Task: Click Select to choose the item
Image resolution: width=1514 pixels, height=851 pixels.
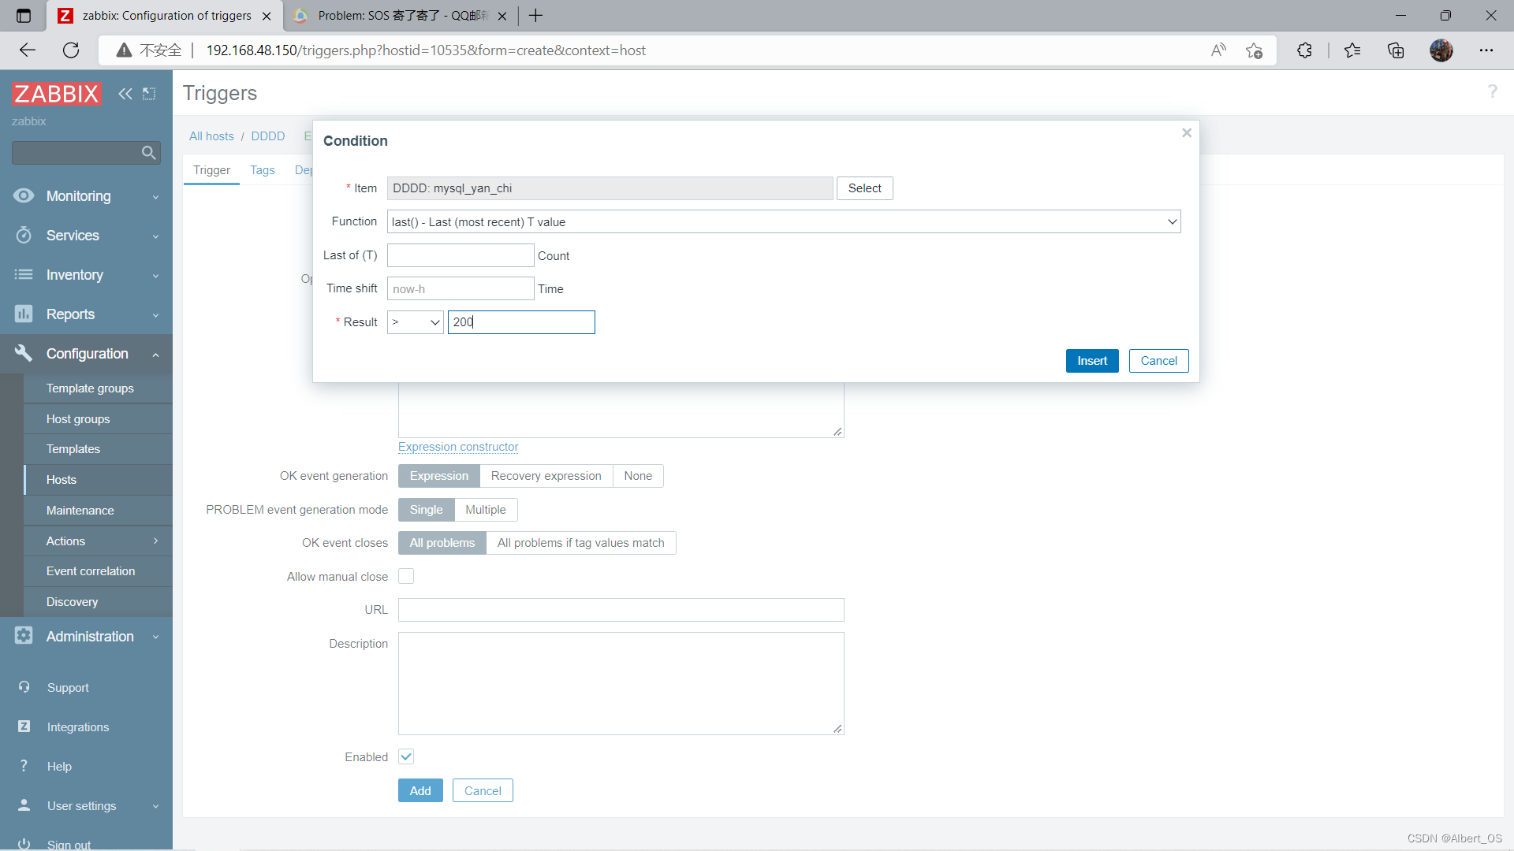Action: (x=864, y=188)
